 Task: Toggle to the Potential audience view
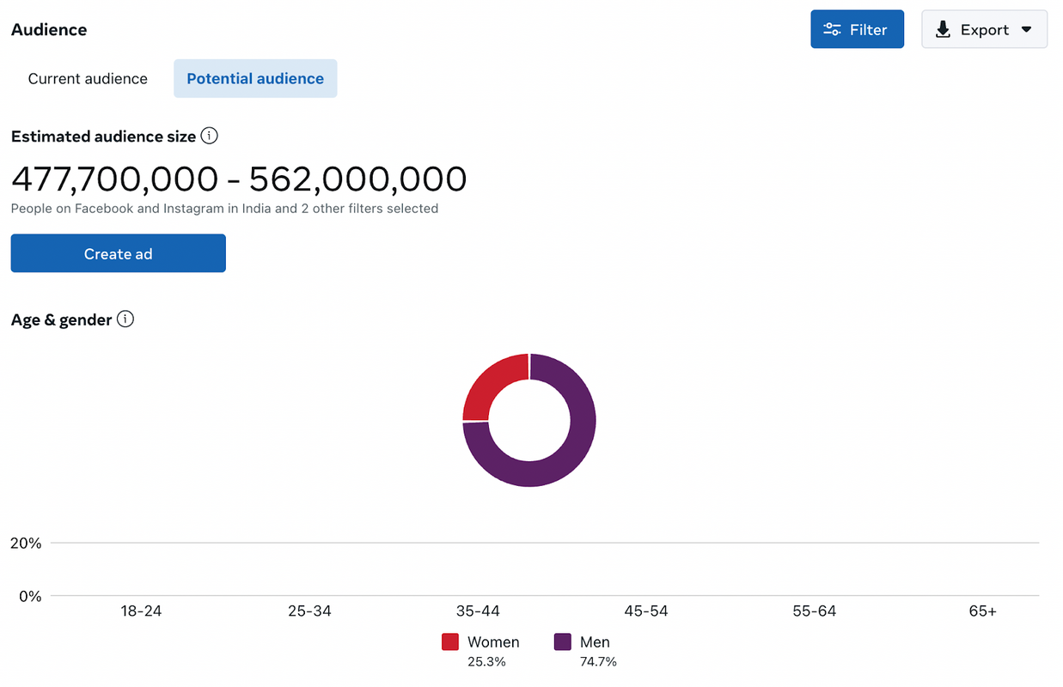(x=254, y=78)
